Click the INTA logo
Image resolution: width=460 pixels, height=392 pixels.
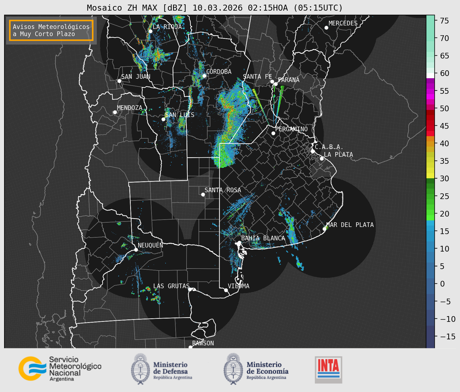(328, 369)
